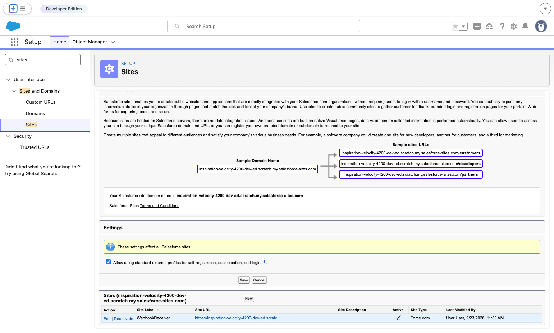Click the WebhookReceiver site label
This screenshot has width=554, height=333.
tap(154, 318)
